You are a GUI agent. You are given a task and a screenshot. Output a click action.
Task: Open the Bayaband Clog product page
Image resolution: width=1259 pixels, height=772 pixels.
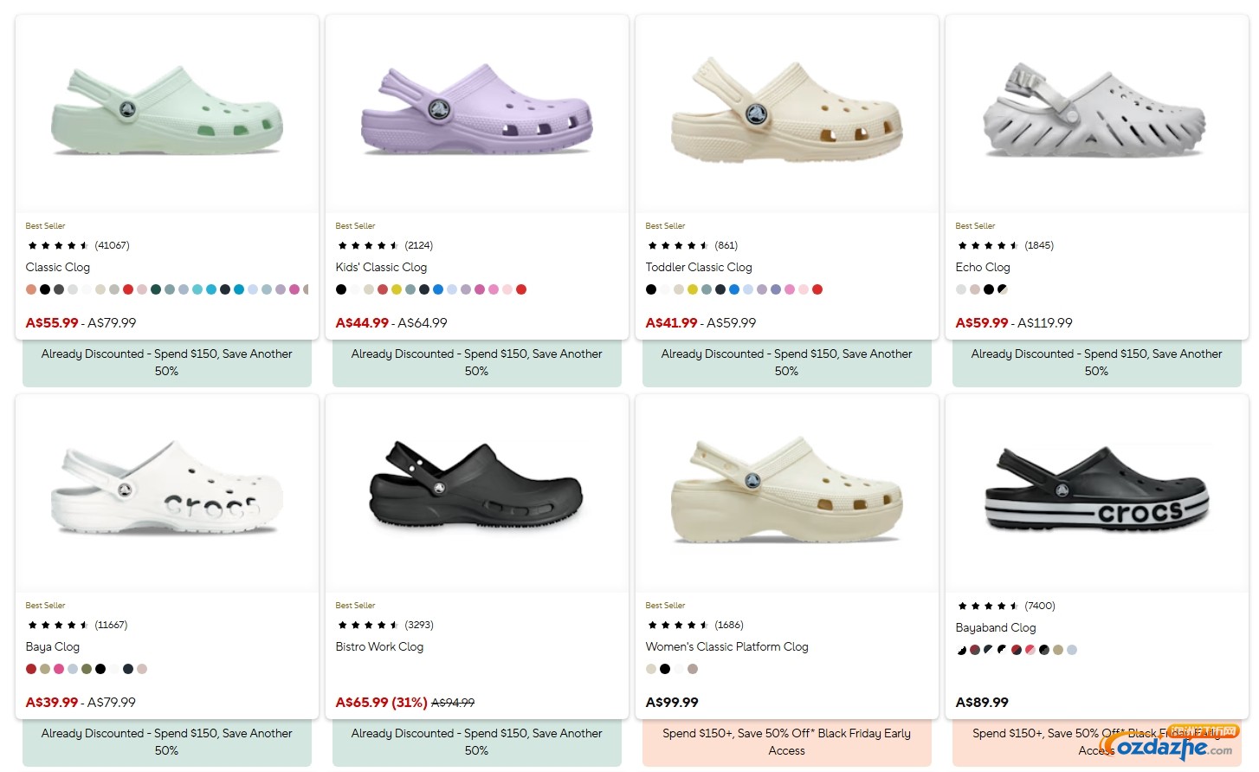996,627
